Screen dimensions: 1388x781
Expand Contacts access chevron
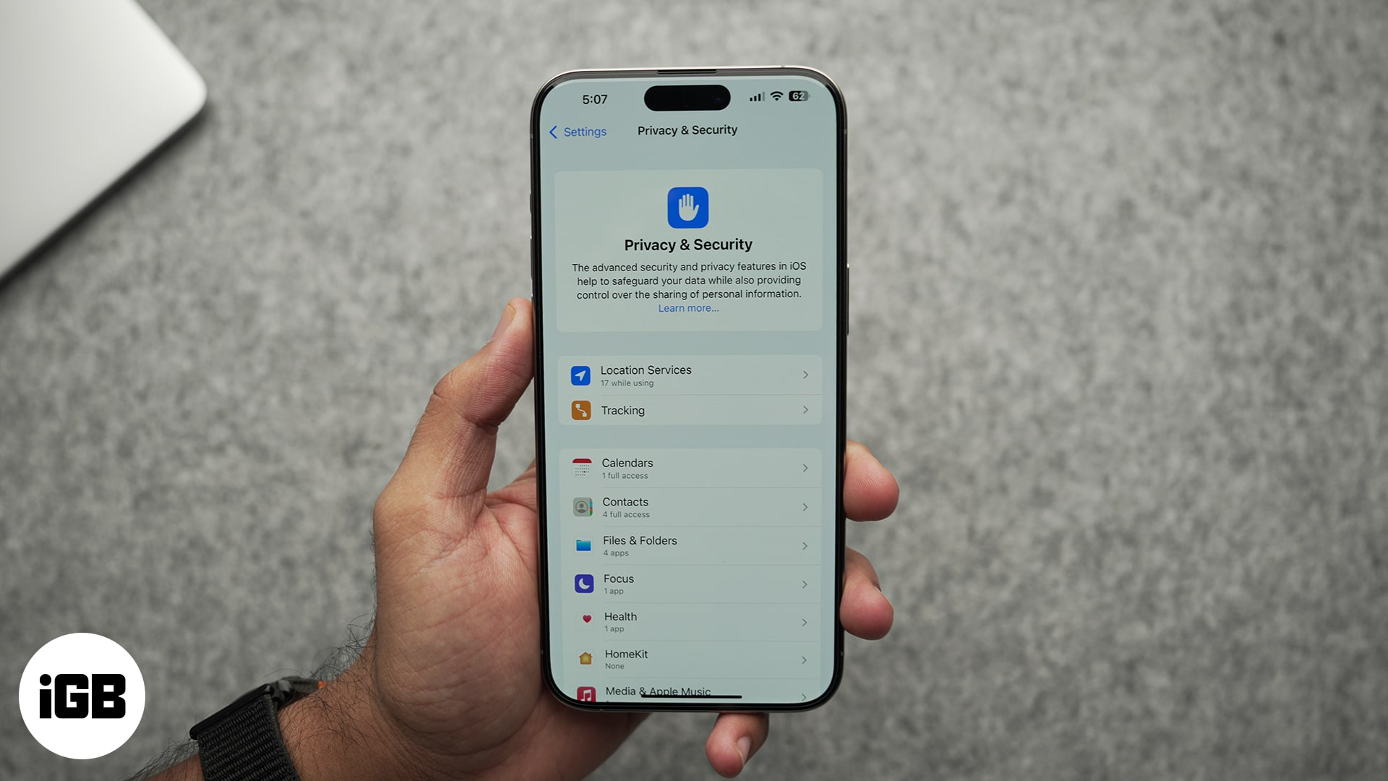click(805, 506)
